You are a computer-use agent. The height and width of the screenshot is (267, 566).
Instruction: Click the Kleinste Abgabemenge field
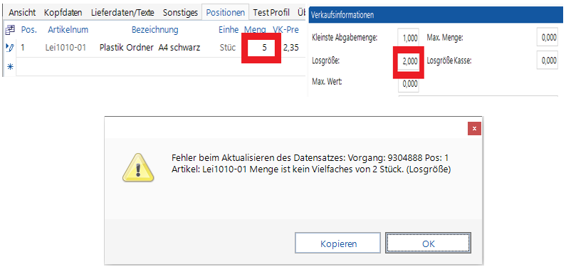[x=409, y=38]
